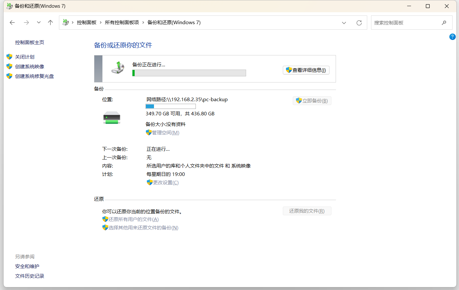Image resolution: width=459 pixels, height=290 pixels.
Task: Click the backup control panel icon in address bar
Action: [x=66, y=23]
